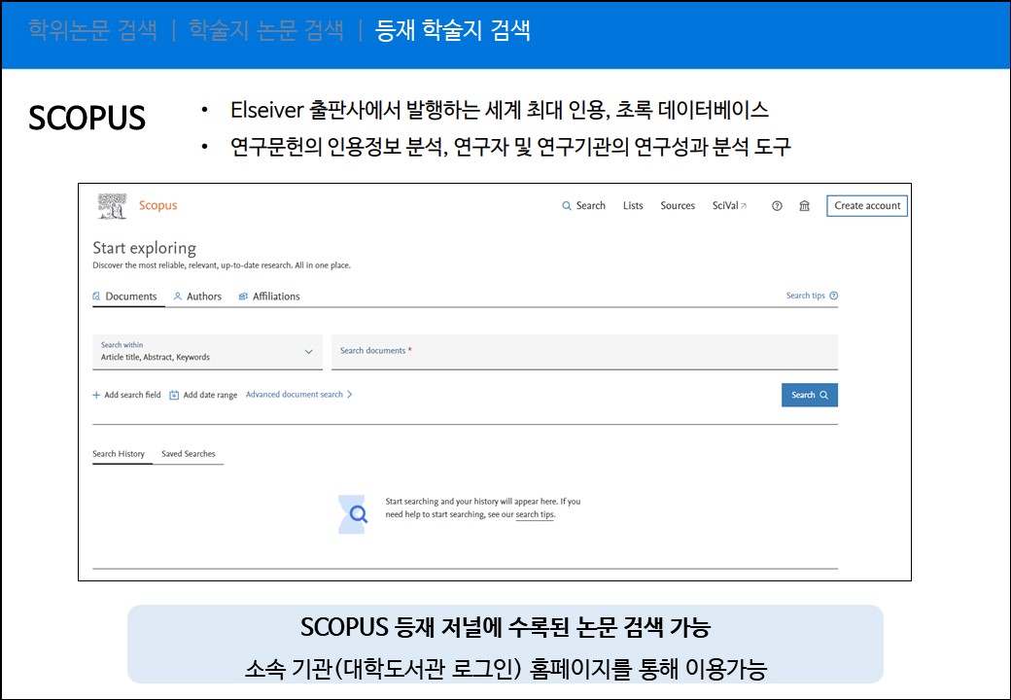Open the Saved Searches tab

coord(189,454)
